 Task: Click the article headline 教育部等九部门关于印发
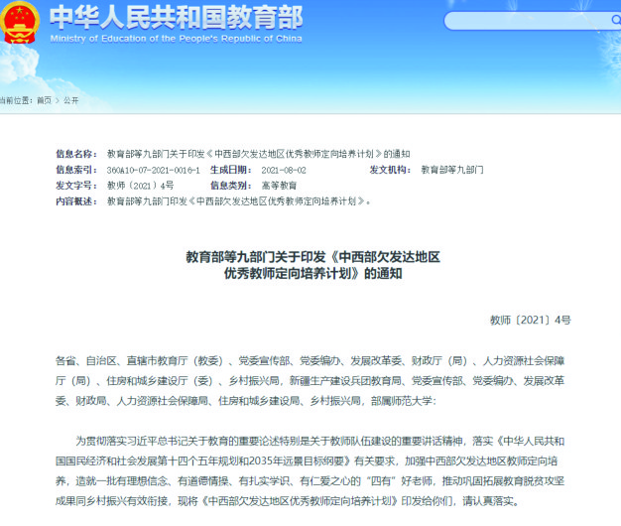coord(312,257)
